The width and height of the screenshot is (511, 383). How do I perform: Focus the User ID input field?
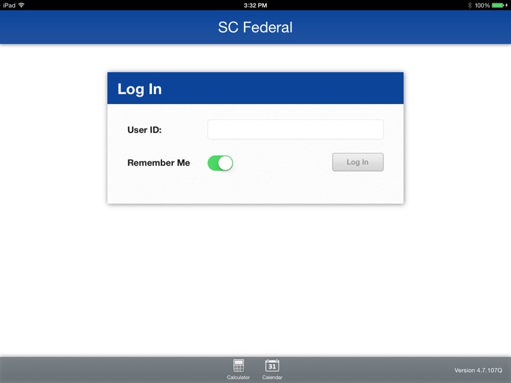(295, 129)
